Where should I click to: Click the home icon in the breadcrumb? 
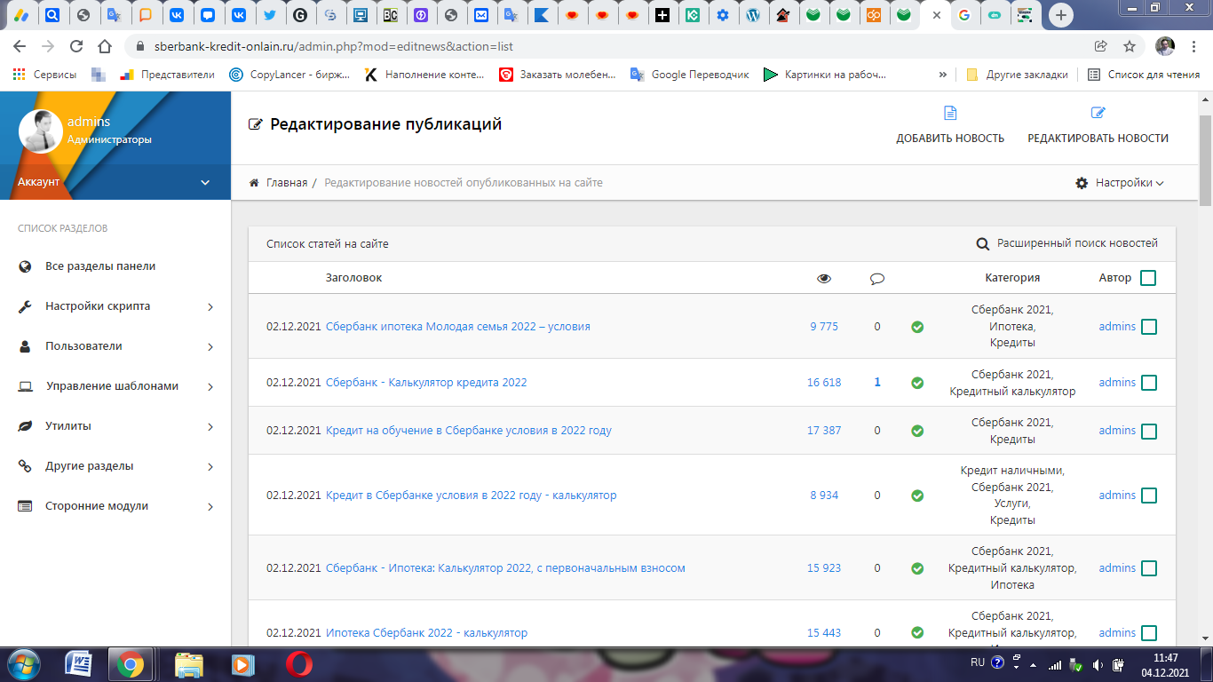255,183
